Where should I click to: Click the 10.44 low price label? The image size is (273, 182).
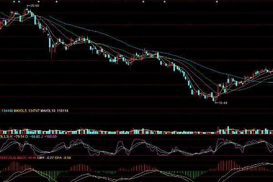(x=223, y=103)
